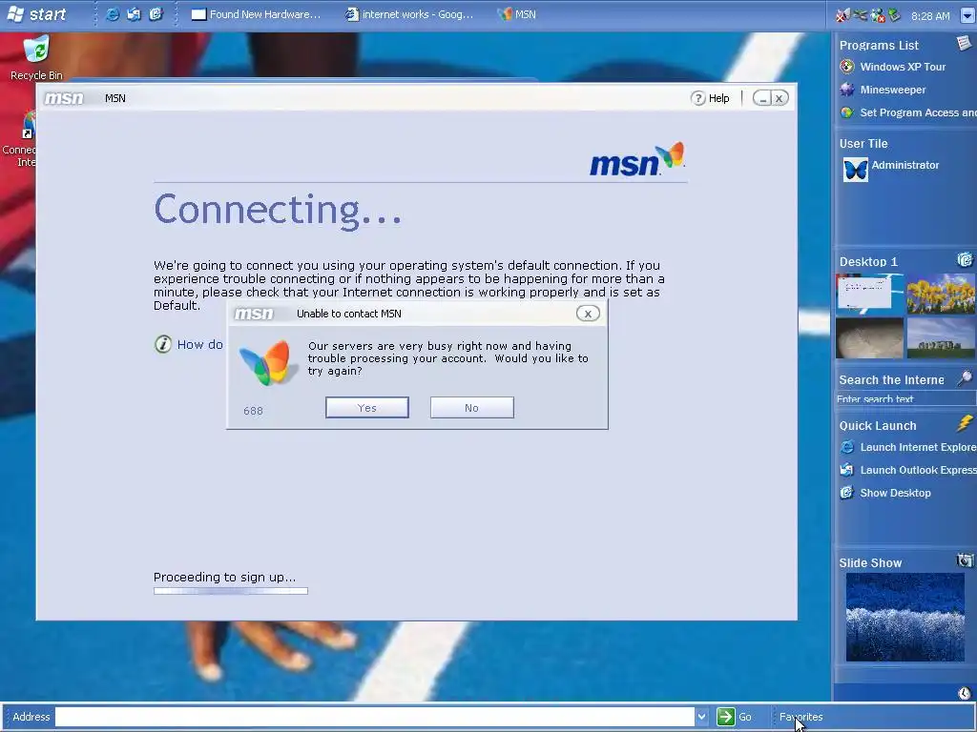
Task: Click Yes to retry contacting MSN
Action: click(367, 408)
